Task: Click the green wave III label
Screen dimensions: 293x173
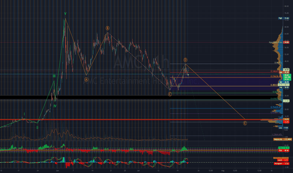Action: (x=54, y=76)
